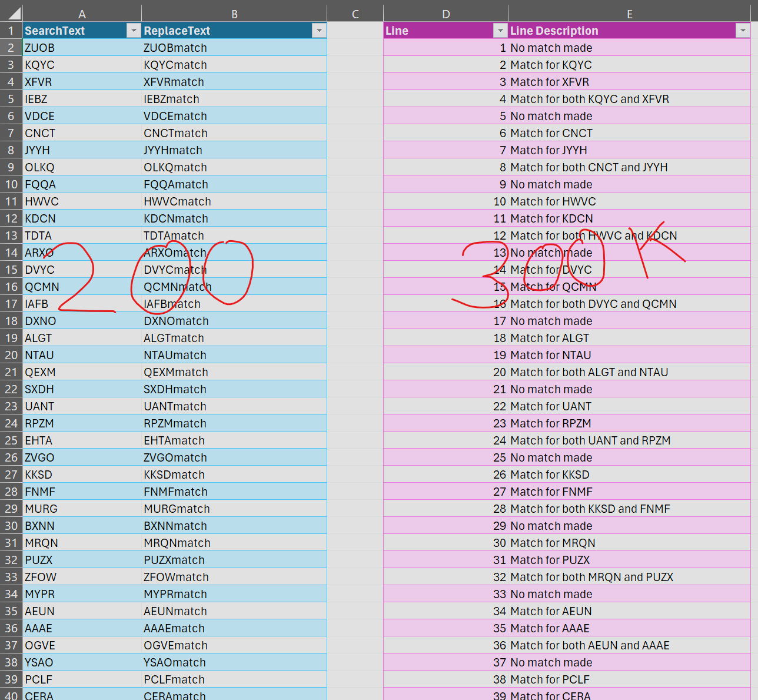This screenshot has width=758, height=700.
Task: Select column C header
Action: coord(355,14)
